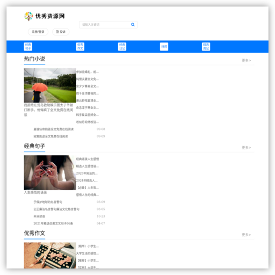Image resolution: width=275 pixels, height=275 pixels.
Task: Click the 04-07 date entry
Action: 101,223
